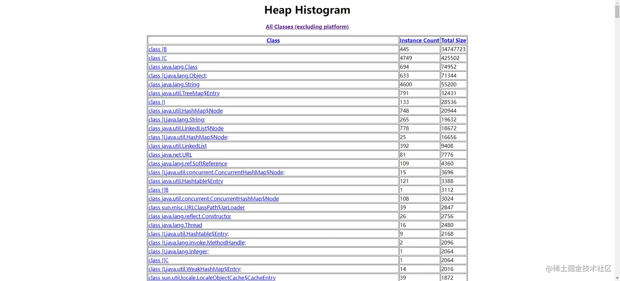
Task: Click the scrollbar up arrow
Action: (617, 2)
